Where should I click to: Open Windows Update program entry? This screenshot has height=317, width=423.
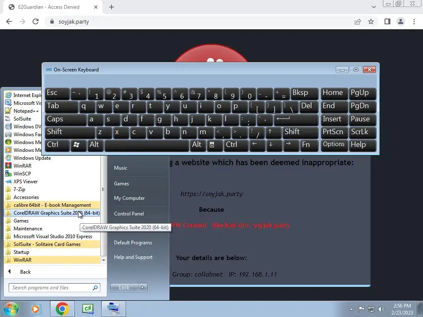(28, 158)
